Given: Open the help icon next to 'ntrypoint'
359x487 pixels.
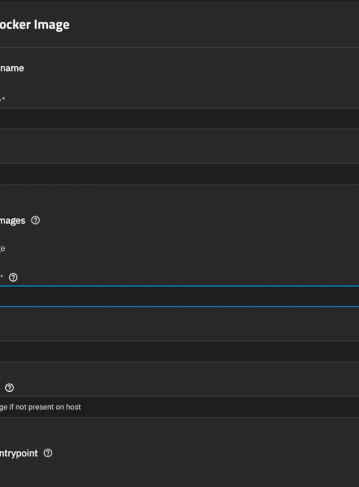Looking at the screenshot, I should (48, 453).
